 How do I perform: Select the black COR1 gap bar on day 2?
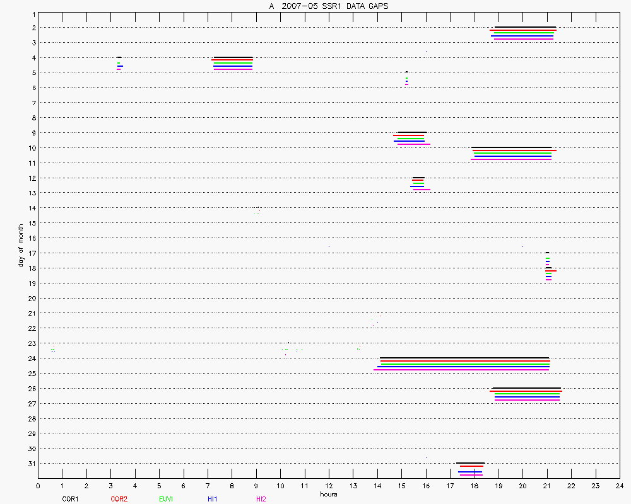point(526,27)
